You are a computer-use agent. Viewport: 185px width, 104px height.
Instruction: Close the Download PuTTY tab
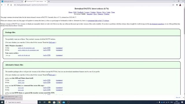pos(45,1)
